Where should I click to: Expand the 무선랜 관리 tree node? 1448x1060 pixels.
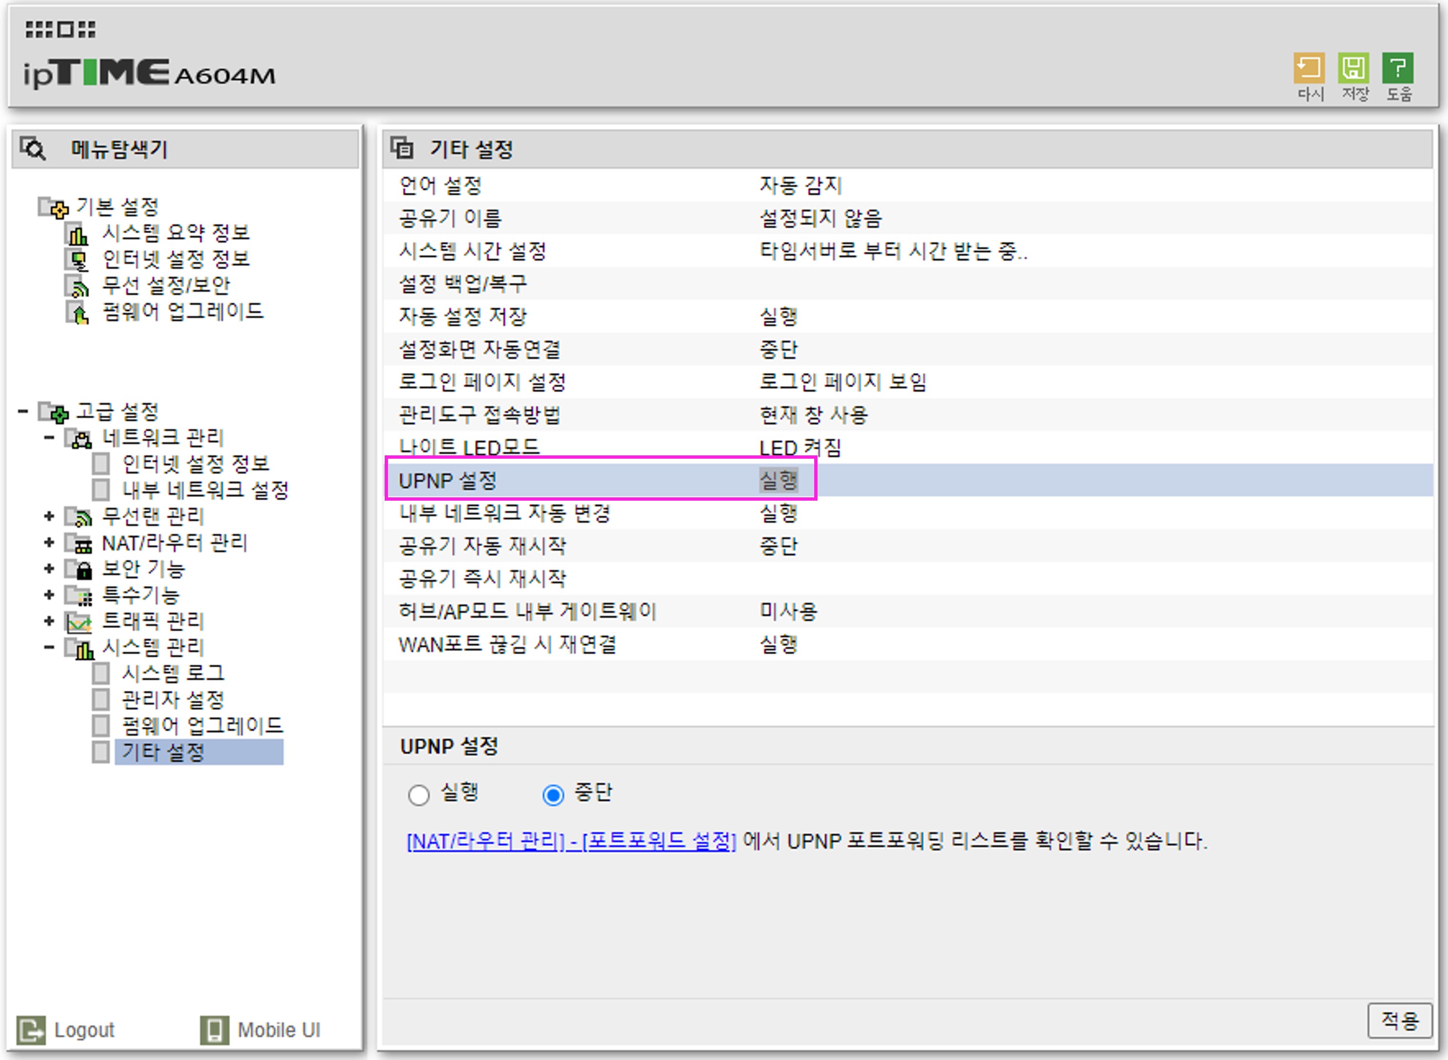[49, 516]
